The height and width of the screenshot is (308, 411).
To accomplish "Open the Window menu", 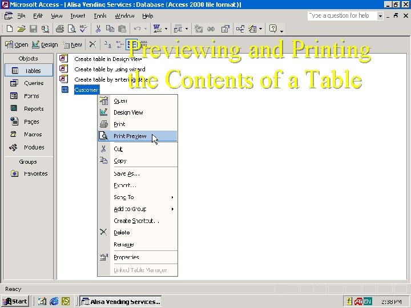I will 124,16.
